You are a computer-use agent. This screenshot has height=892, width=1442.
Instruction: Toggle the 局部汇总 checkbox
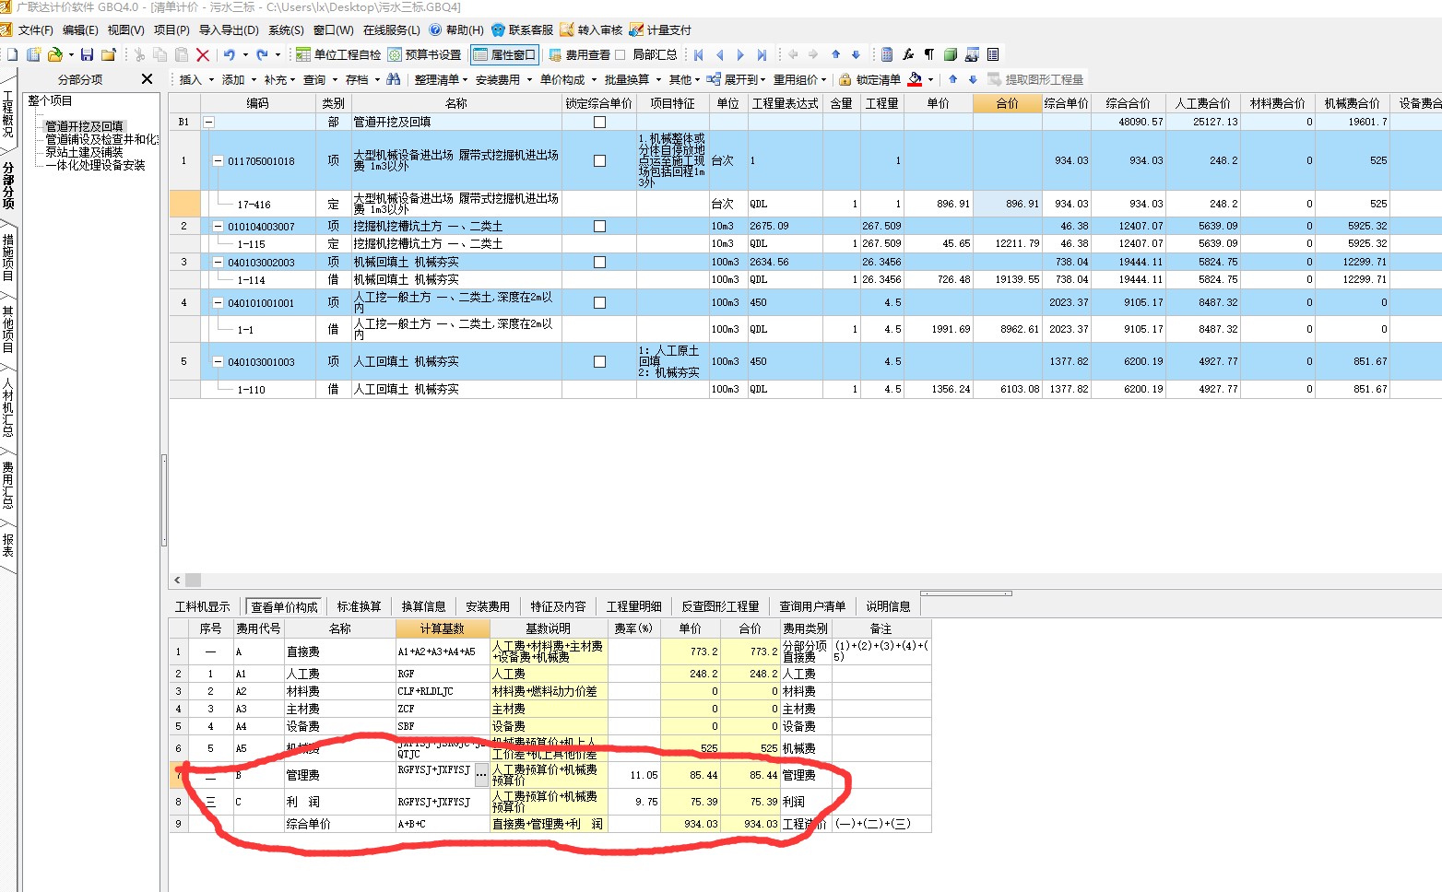pos(621,55)
